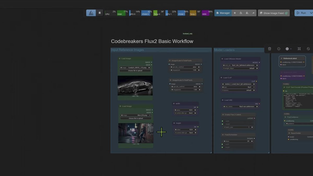Bypass selected node with the slashed-circle icon

308,49
